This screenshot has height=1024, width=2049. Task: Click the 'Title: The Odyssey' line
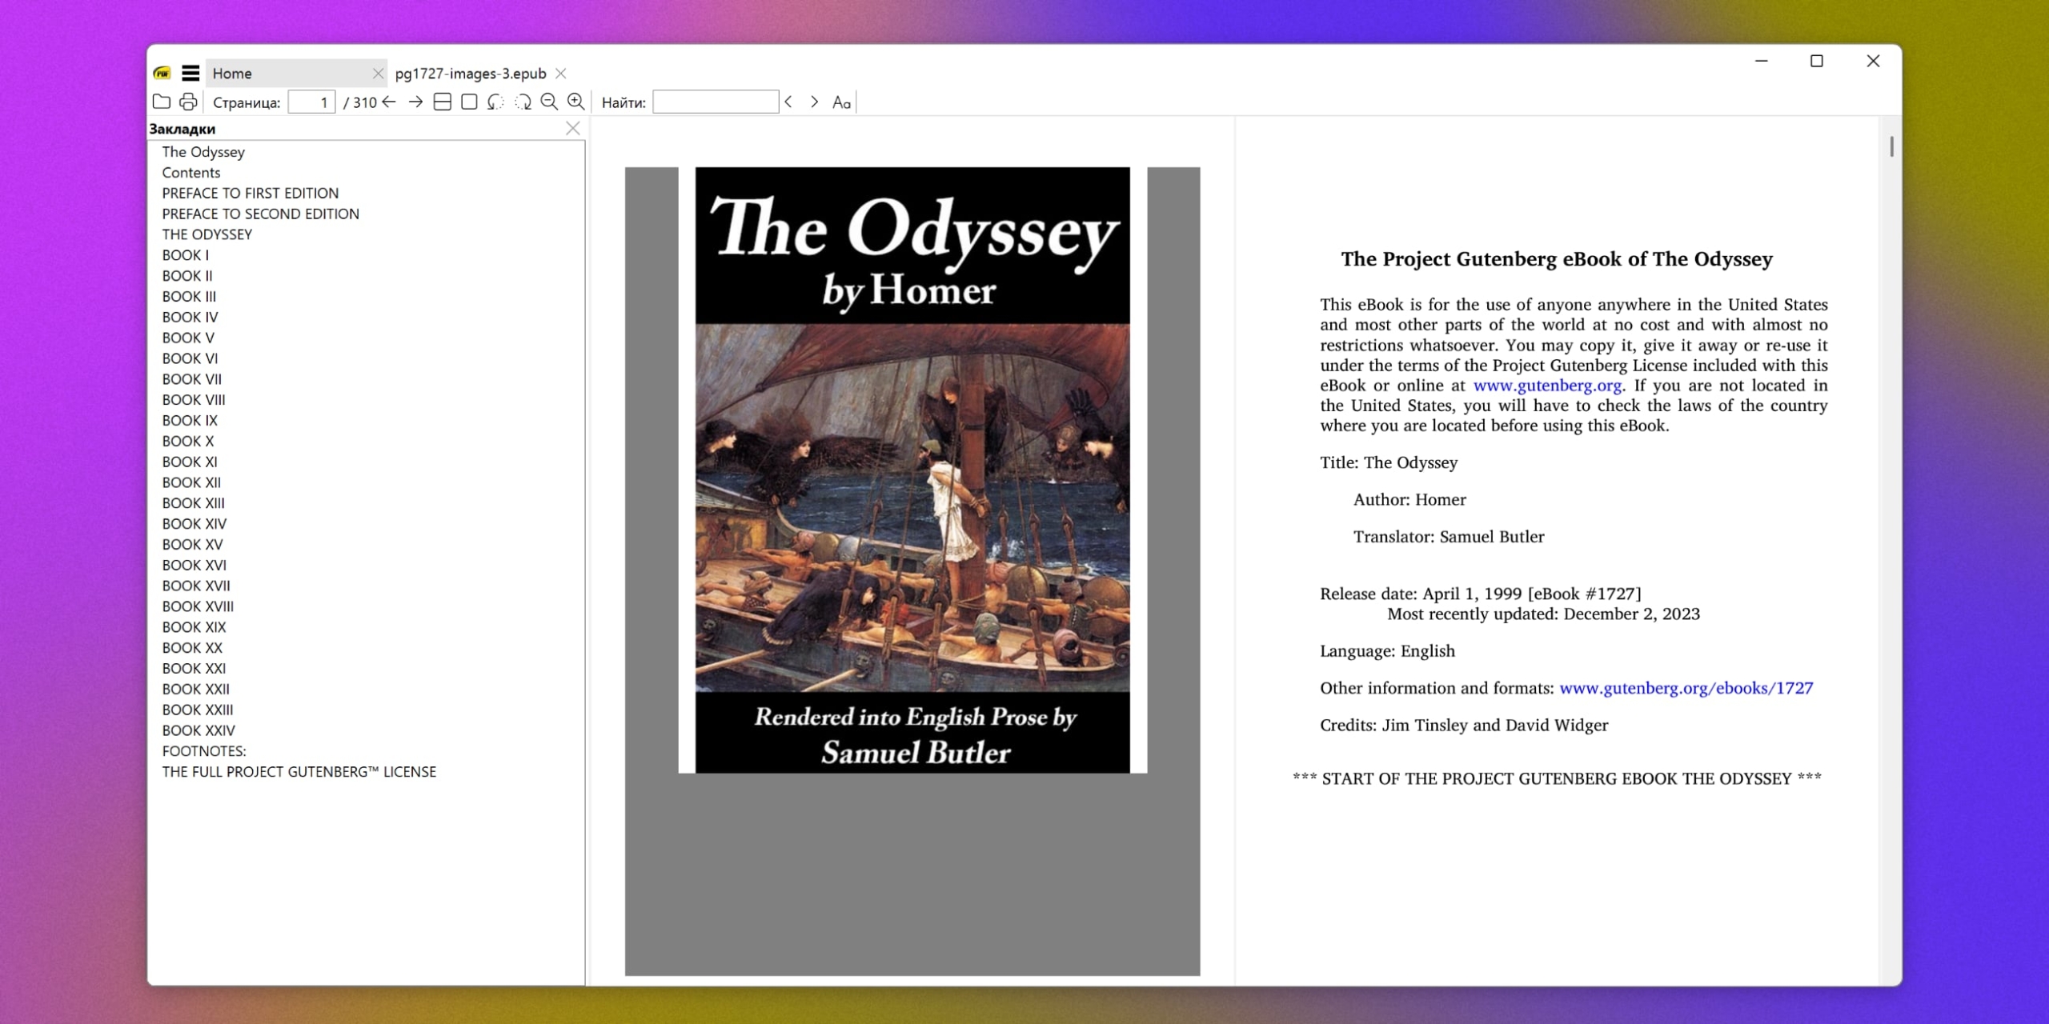click(x=1389, y=462)
